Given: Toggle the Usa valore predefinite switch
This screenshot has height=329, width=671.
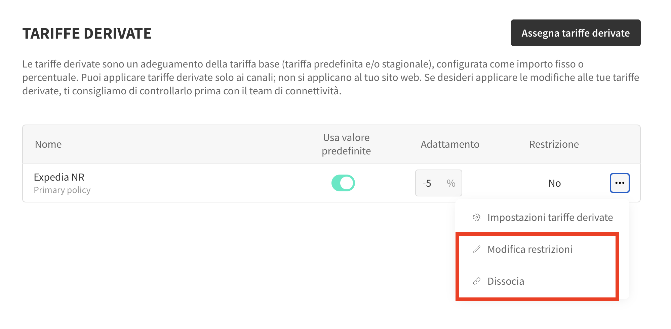Looking at the screenshot, I should (343, 183).
